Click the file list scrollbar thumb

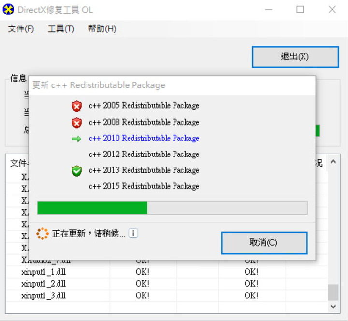(333, 293)
